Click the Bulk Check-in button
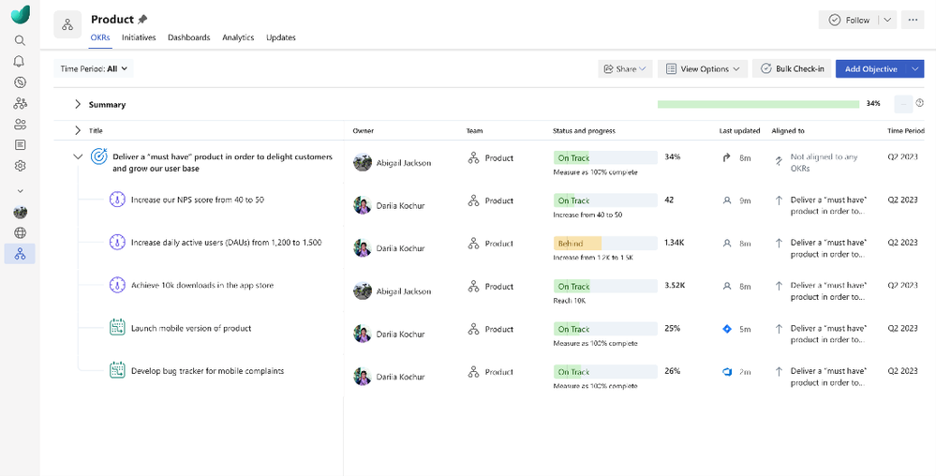Screen dimensions: 936x476 (792, 68)
